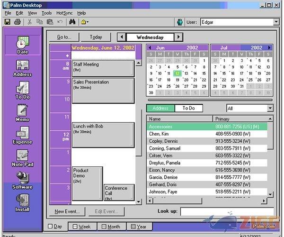Select contact Johnson, Faye
The width and height of the screenshot is (284, 237).
[207, 191]
